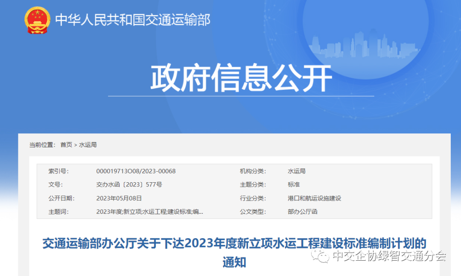This screenshot has width=461, height=276.
Task: Click the 当前位置 breadcrumb label
Action: click(x=42, y=145)
